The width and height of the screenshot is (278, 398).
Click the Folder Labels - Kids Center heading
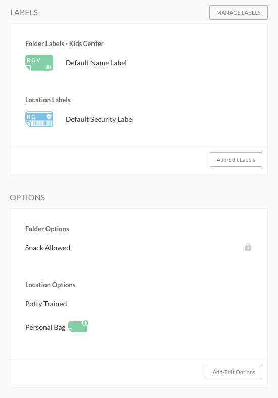64,43
